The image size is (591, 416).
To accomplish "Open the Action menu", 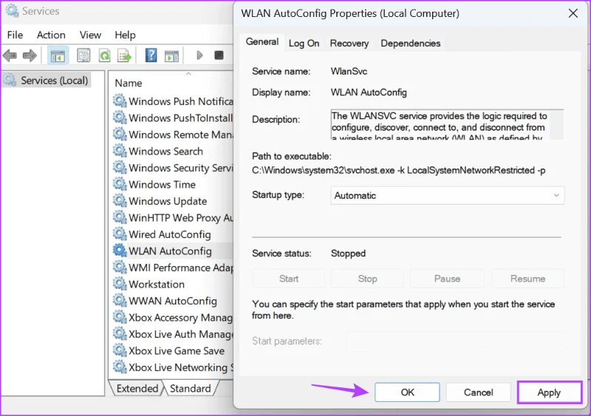I will (x=51, y=35).
